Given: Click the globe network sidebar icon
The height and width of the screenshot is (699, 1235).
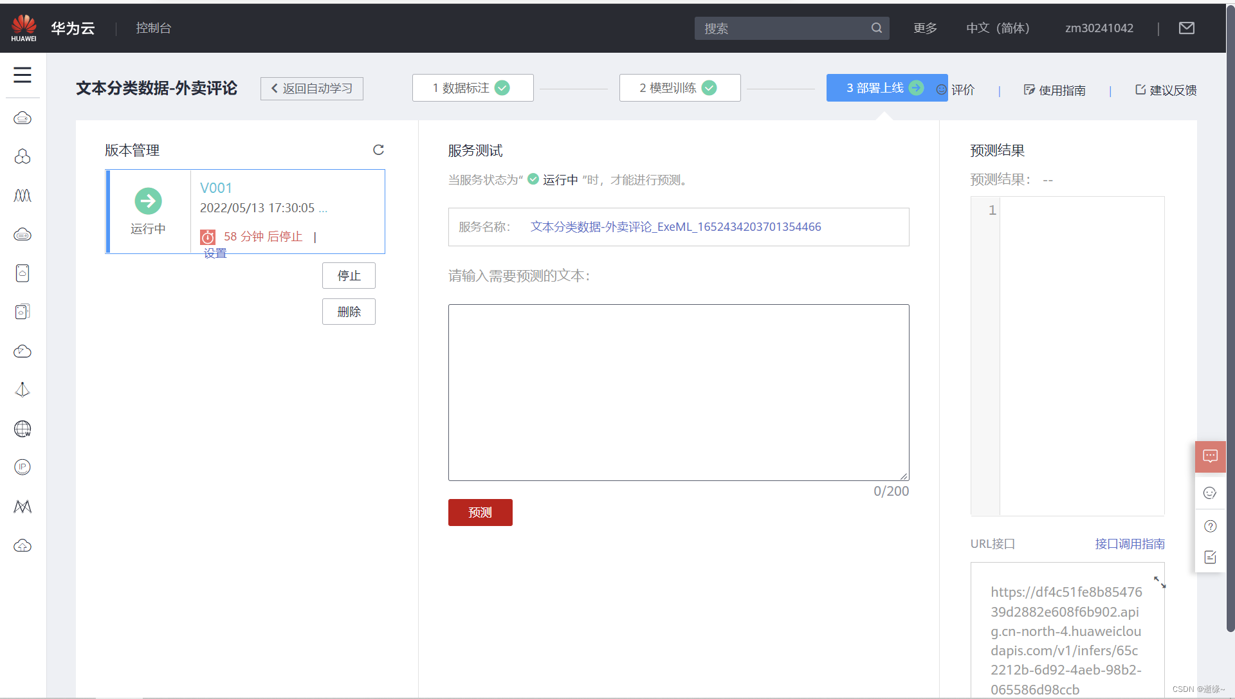Looking at the screenshot, I should 23,429.
